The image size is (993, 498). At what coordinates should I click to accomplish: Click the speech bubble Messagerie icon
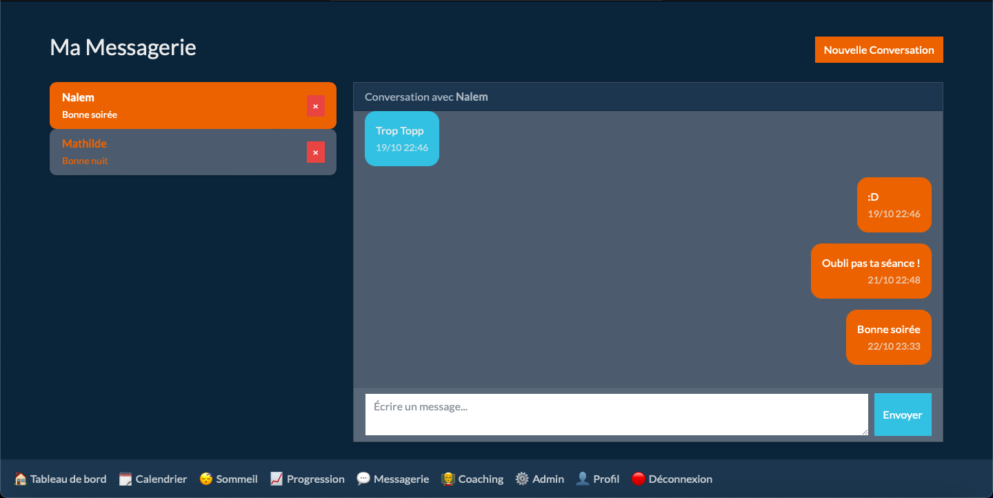(363, 479)
